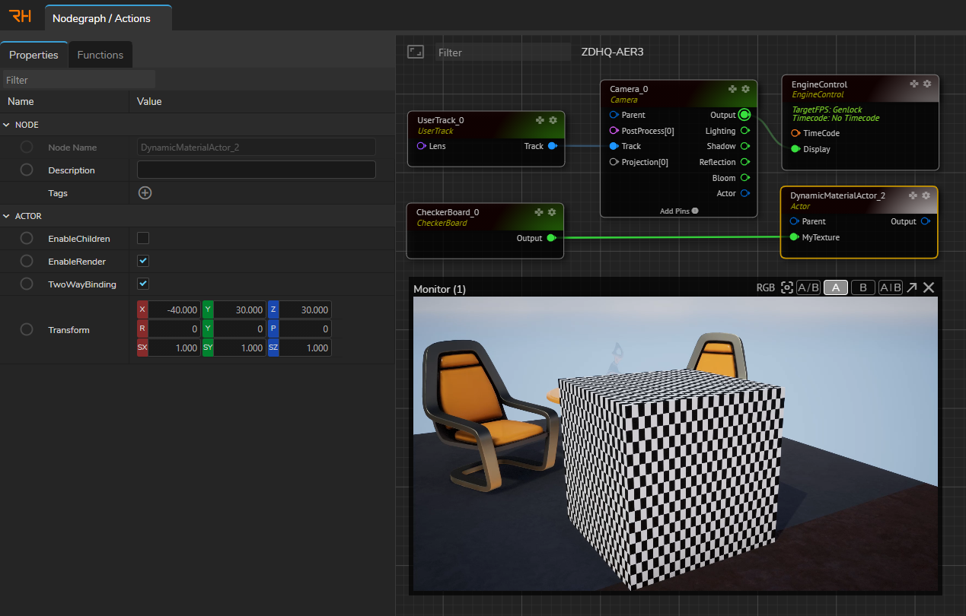Toggle the TwoWayBinding checkbox

(143, 284)
